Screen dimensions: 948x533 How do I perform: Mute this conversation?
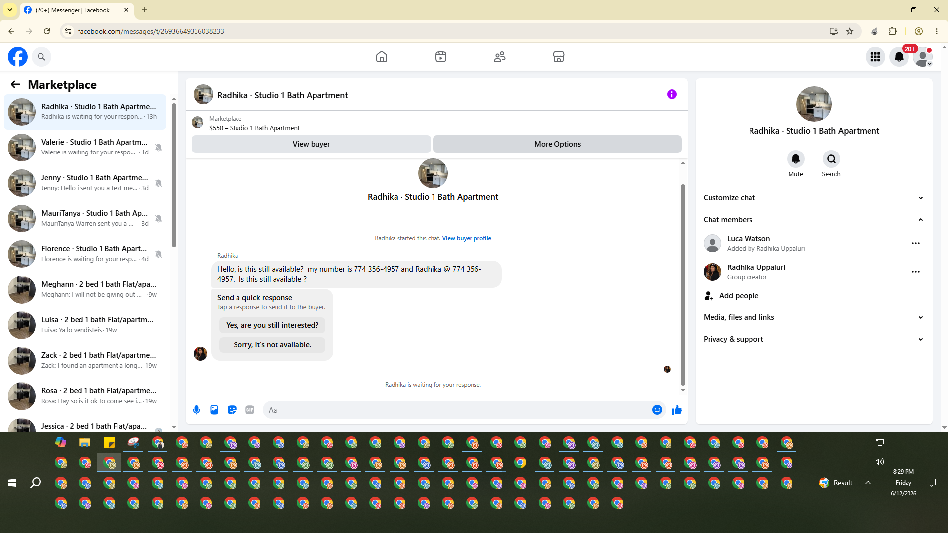[796, 159]
